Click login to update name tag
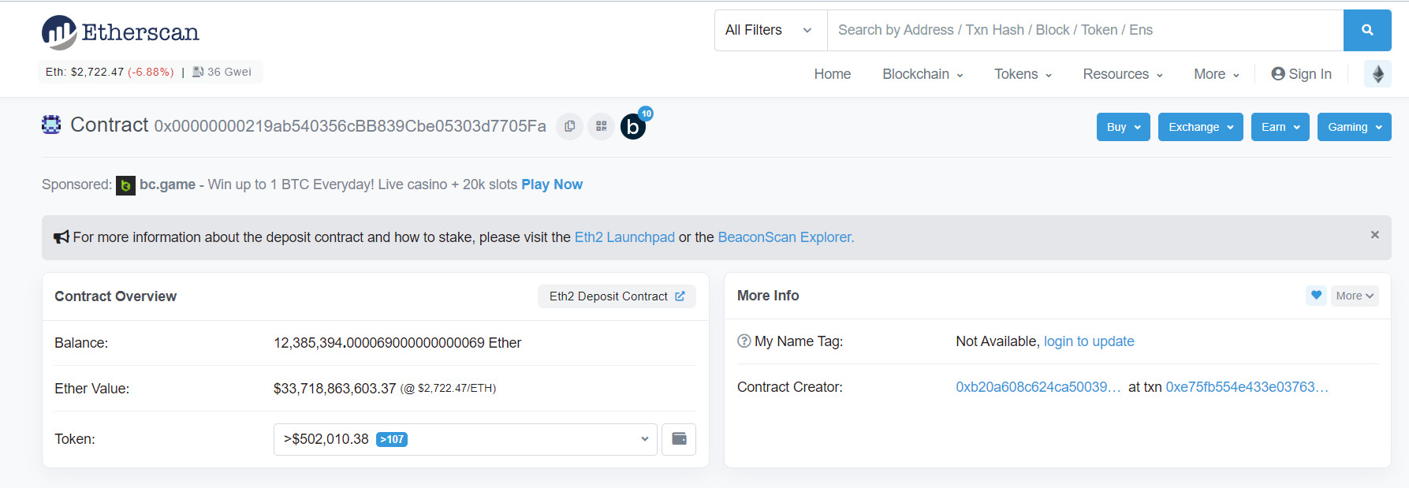The image size is (1409, 488). tap(1089, 341)
